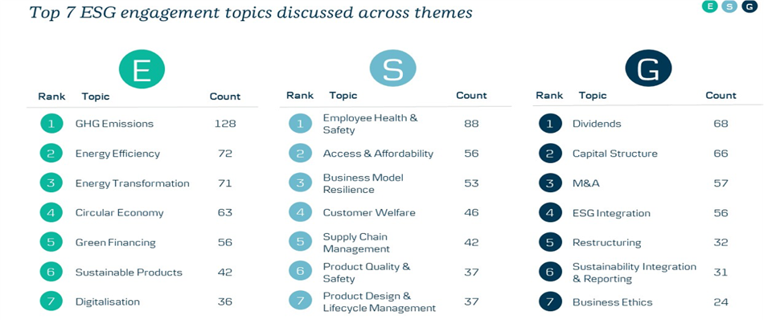Select the small S legend badge top-right

(729, 6)
